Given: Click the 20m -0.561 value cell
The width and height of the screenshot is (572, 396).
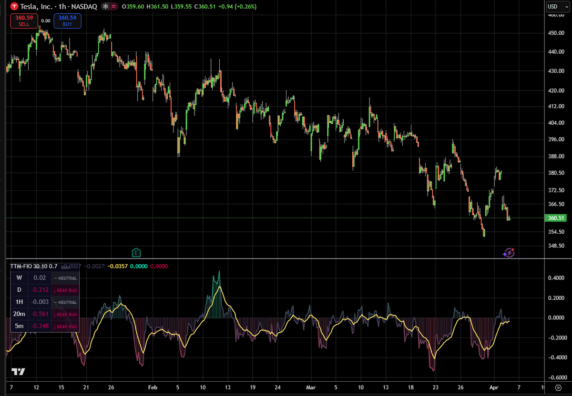Looking at the screenshot, I should click(40, 314).
